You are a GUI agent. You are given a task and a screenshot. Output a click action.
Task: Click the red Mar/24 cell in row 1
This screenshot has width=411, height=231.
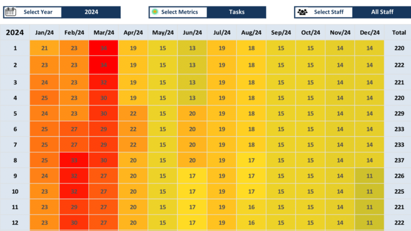click(104, 48)
